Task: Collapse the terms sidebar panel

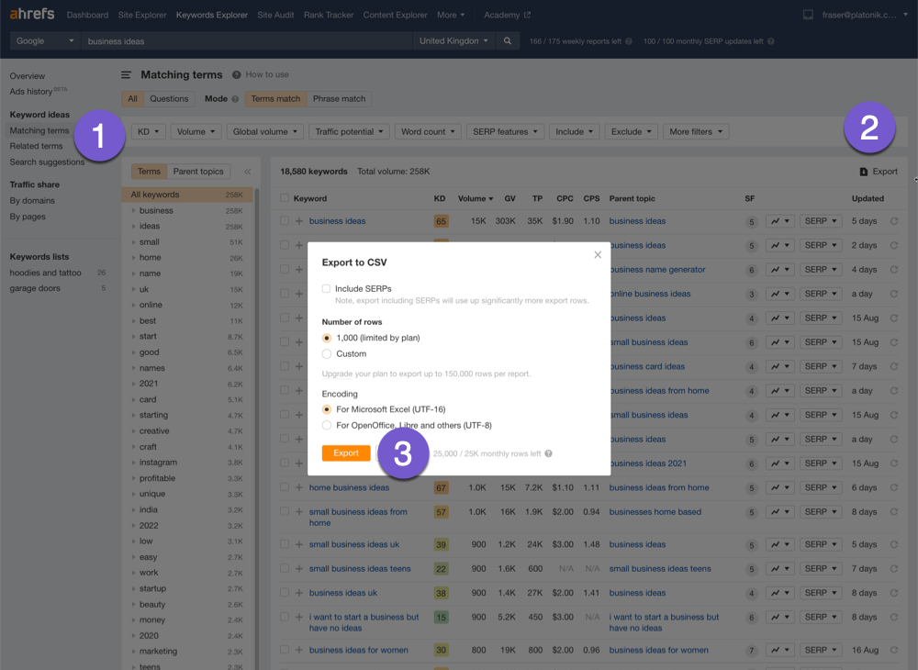Action: tap(247, 172)
